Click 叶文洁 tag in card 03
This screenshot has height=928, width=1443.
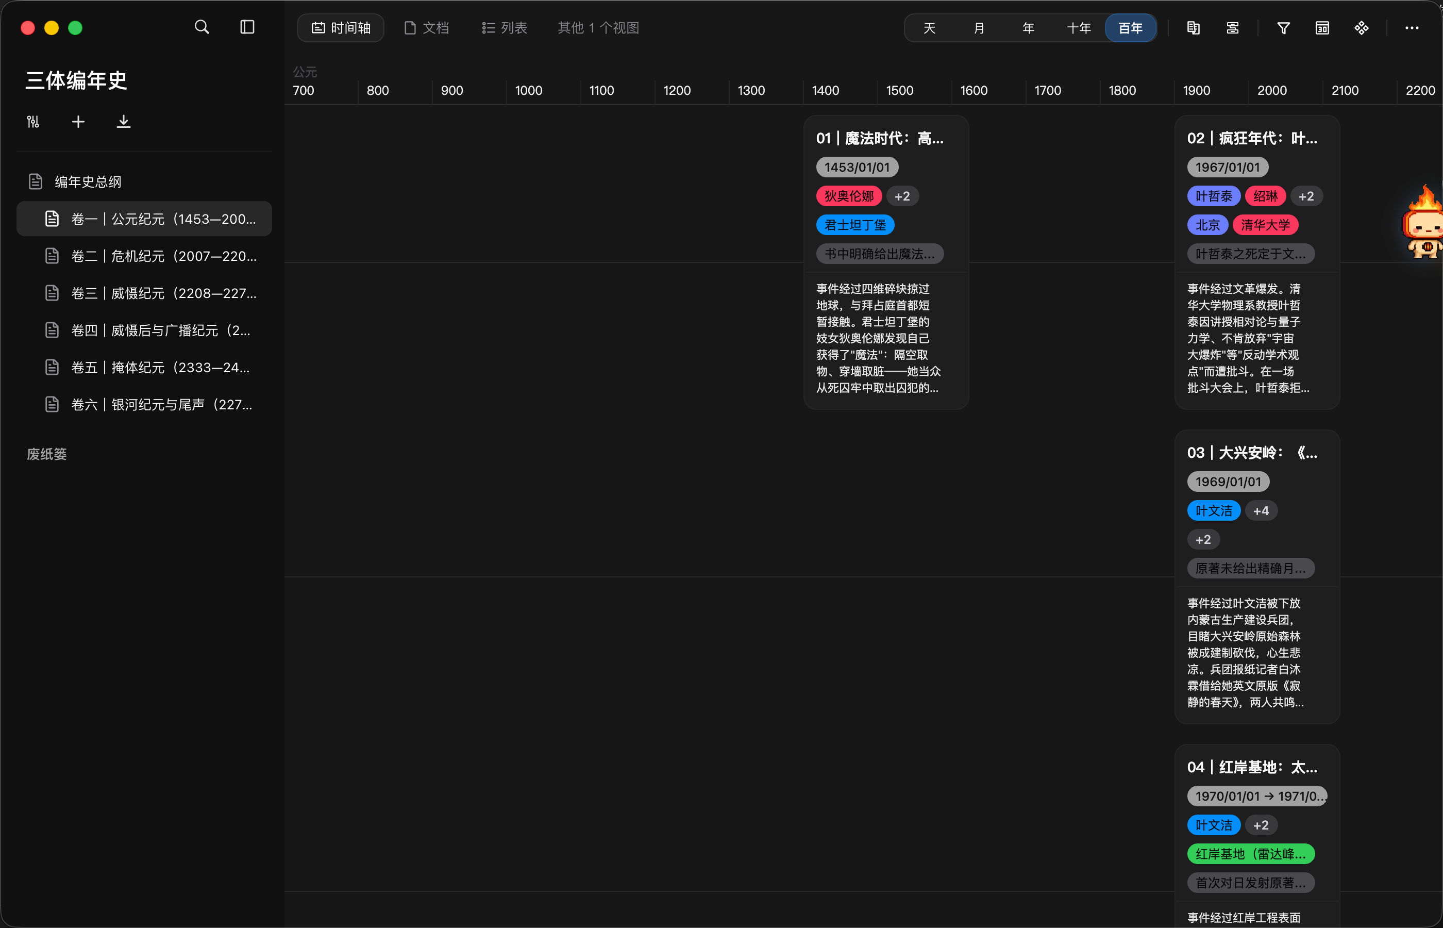(1214, 510)
